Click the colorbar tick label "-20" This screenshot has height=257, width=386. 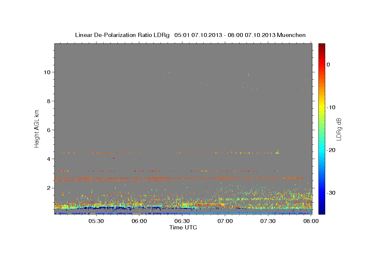click(x=331, y=150)
